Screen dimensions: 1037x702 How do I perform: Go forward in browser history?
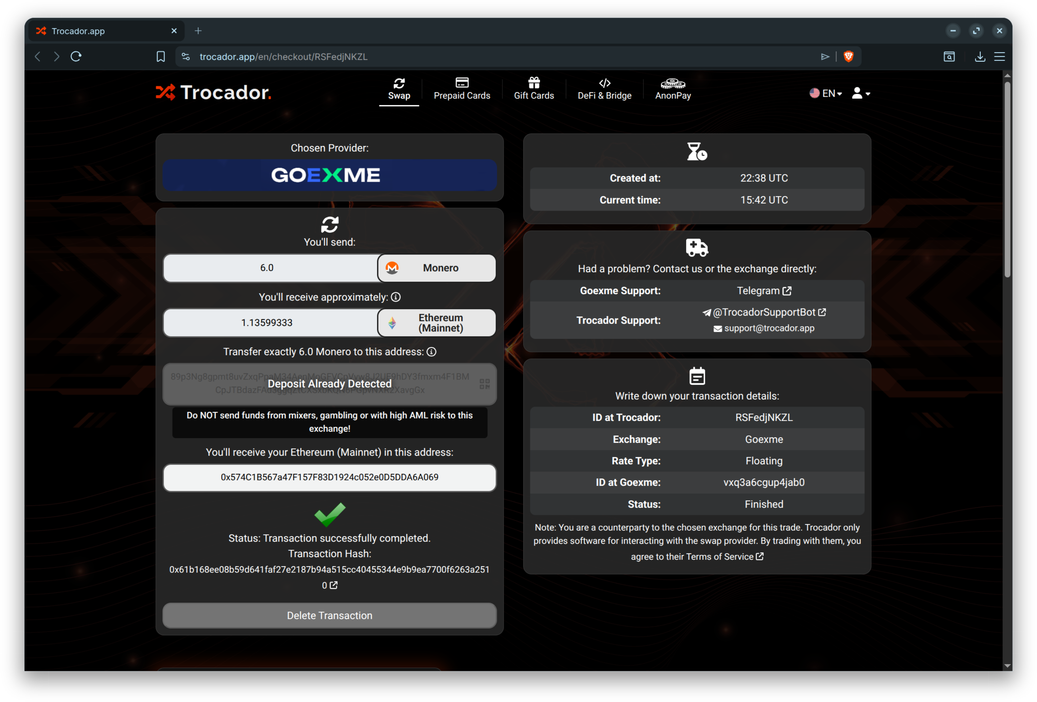56,57
